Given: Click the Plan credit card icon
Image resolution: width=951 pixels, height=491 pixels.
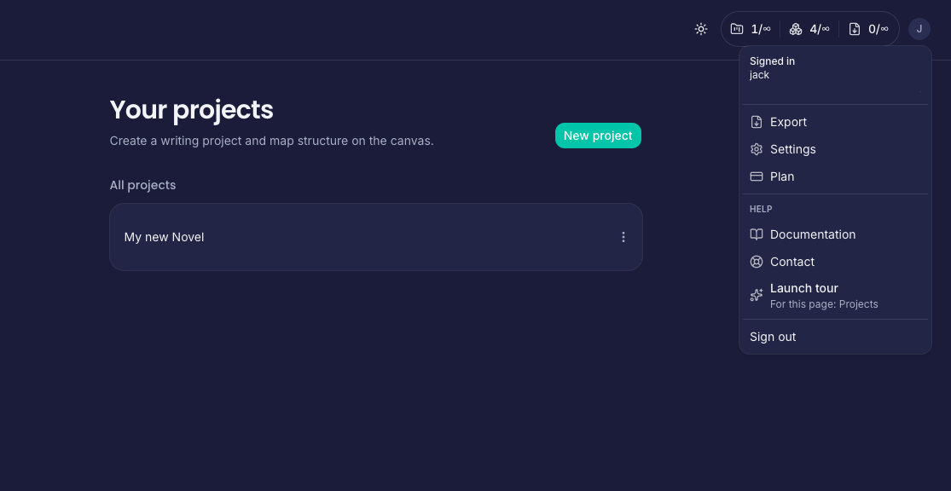Looking at the screenshot, I should [x=757, y=176].
